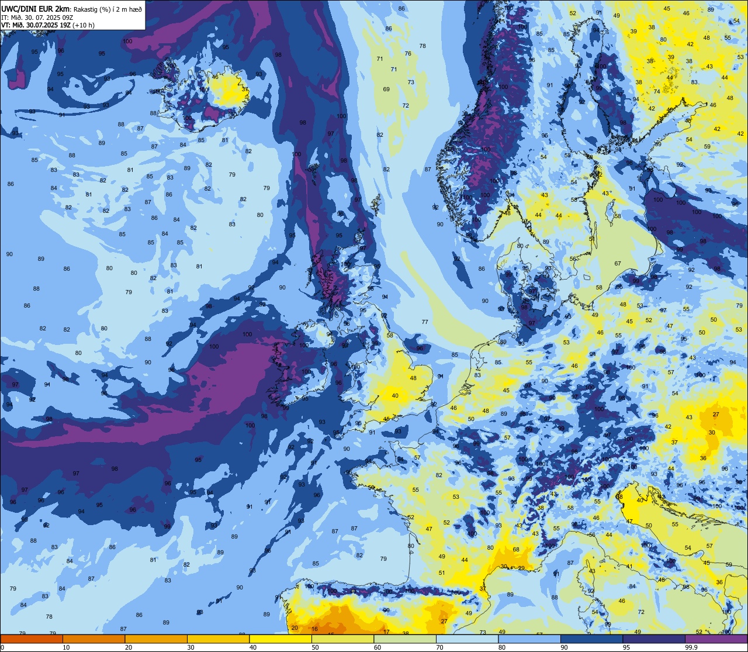
Task: Click the '20' humidity value over Spain
Action: point(295,628)
